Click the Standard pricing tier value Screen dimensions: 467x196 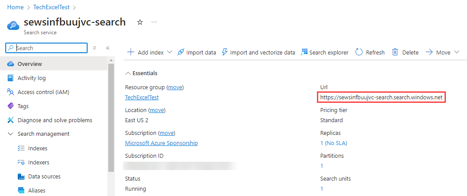(x=331, y=120)
